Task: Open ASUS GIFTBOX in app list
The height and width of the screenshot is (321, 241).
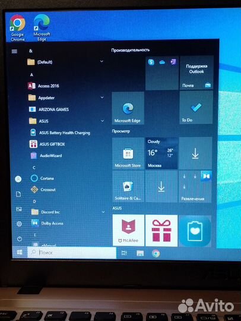Action: coord(47,144)
